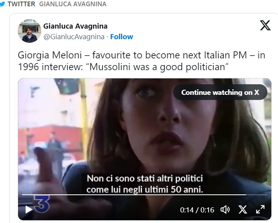Click the tweet text about Giorgia Meloni
Image resolution: width=278 pixels, height=223 pixels.
coord(142,61)
